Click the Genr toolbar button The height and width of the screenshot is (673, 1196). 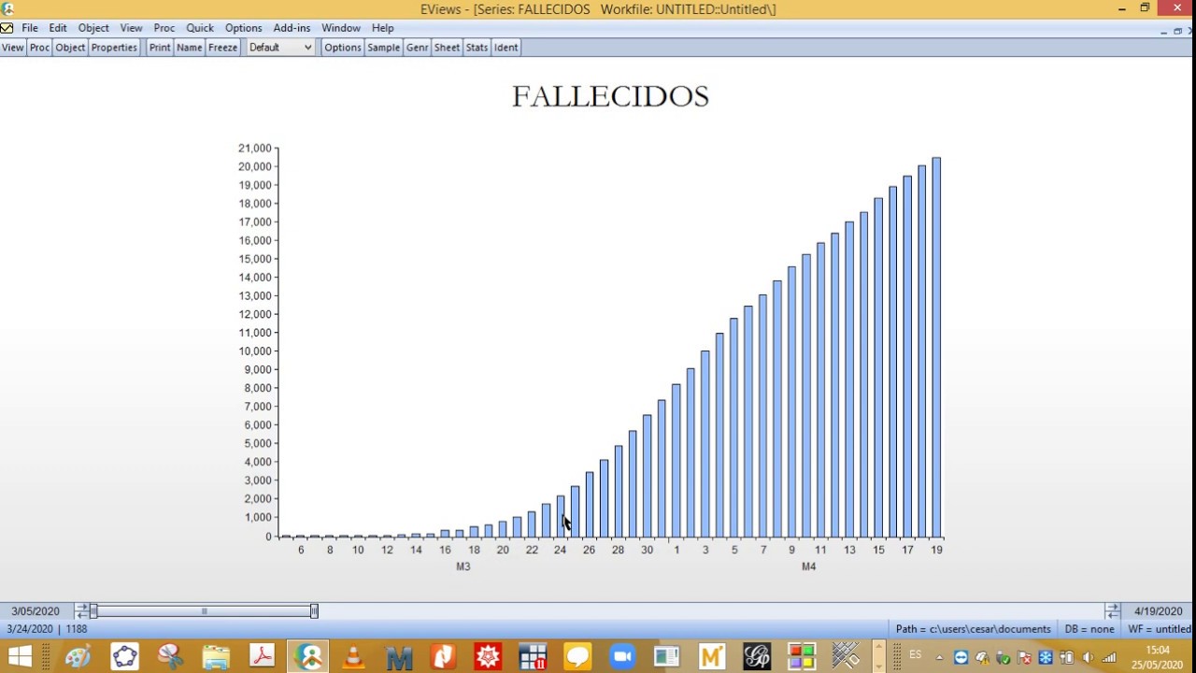(x=418, y=48)
